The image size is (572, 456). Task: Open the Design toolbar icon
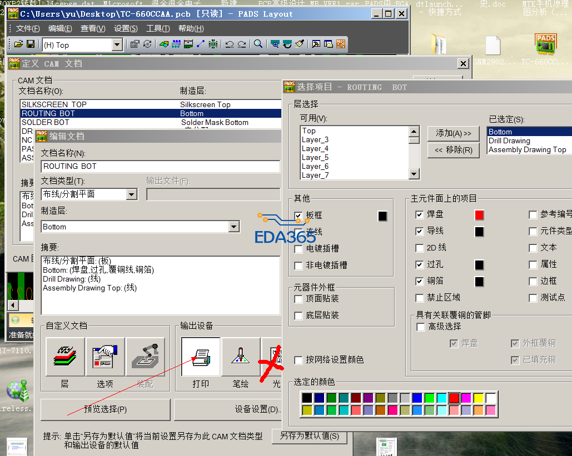click(176, 44)
